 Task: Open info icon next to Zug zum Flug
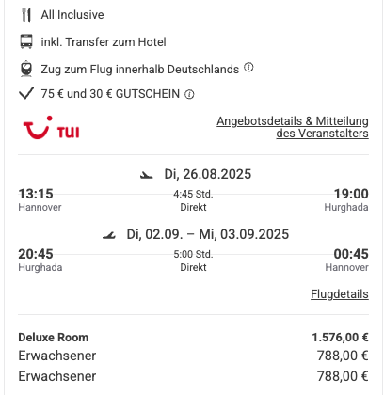(248, 67)
